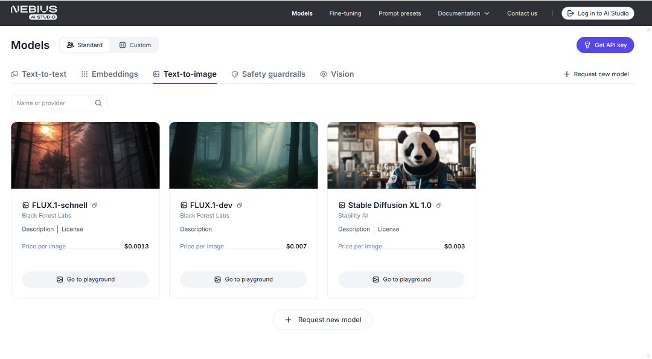Copy the Stable Diffusion XL 1.0 name icon
This screenshot has width=652, height=359.
click(x=439, y=205)
